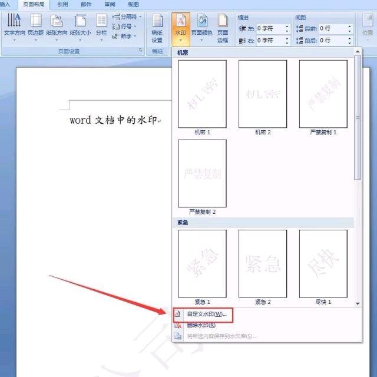Click the 位置 position button

click(368, 26)
